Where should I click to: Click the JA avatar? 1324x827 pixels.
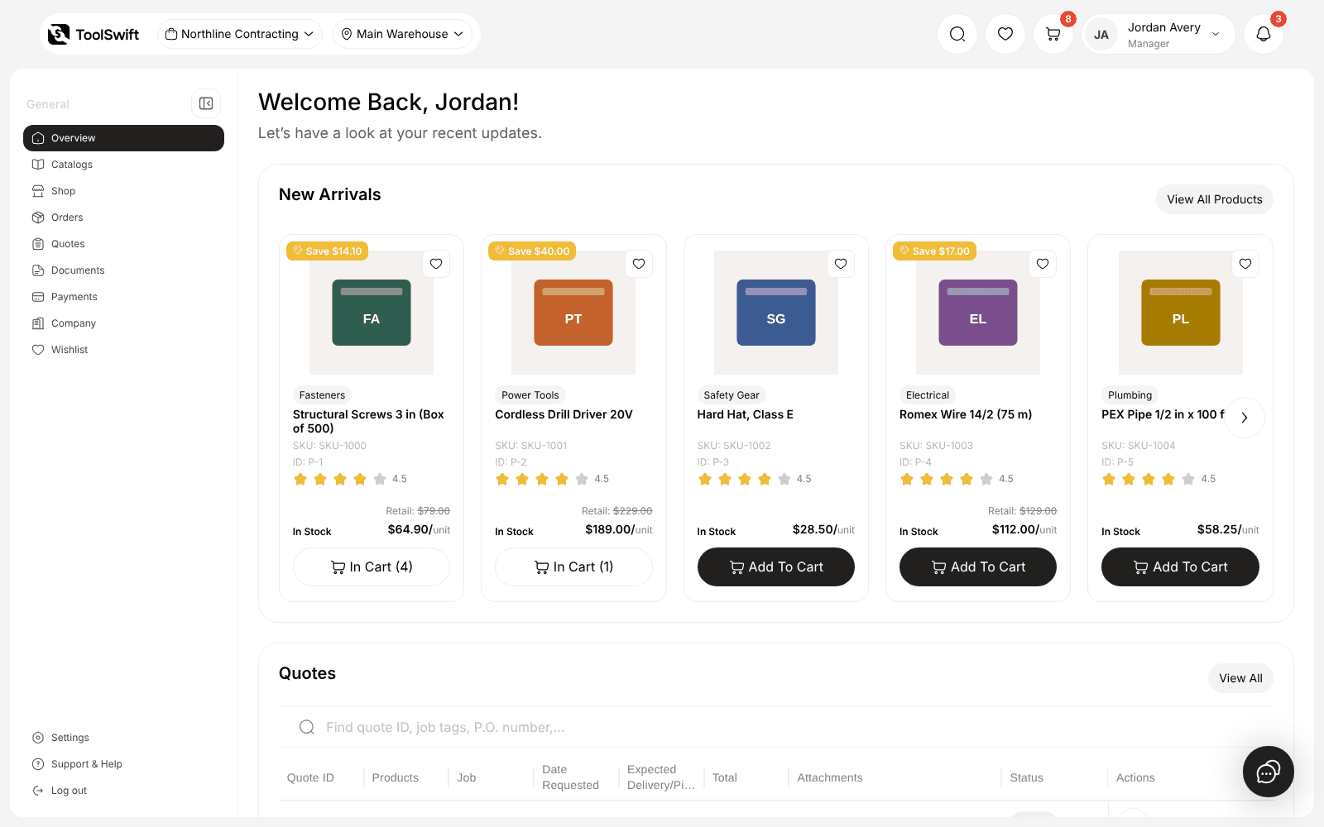pyautogui.click(x=1101, y=35)
